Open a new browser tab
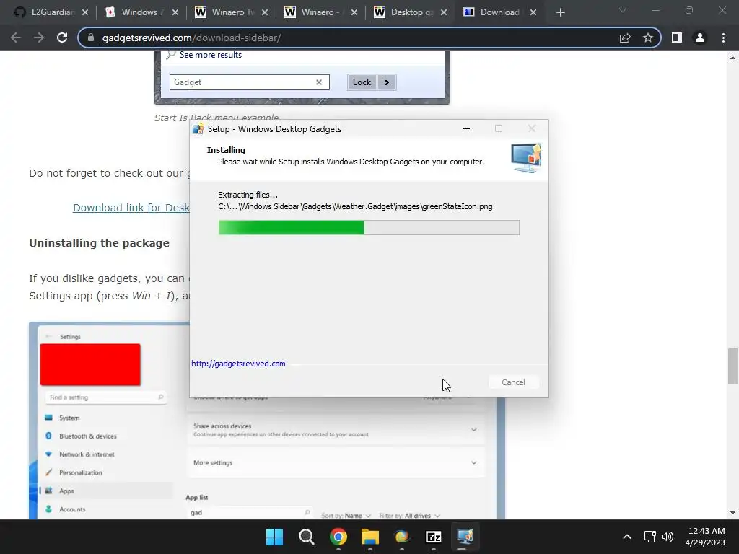This screenshot has width=739, height=554. [x=560, y=12]
